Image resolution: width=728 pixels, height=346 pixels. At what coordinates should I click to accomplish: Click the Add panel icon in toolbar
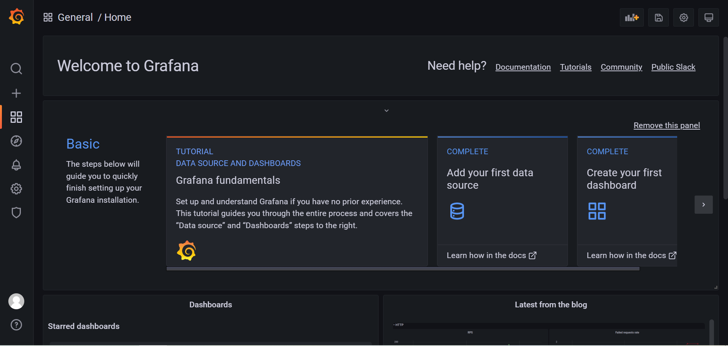point(631,17)
